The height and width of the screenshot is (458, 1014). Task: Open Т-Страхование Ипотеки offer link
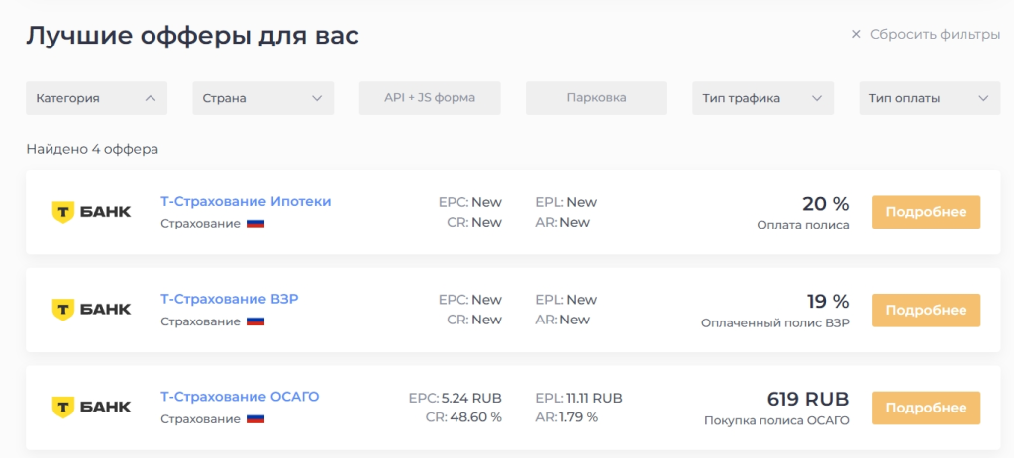click(x=246, y=202)
